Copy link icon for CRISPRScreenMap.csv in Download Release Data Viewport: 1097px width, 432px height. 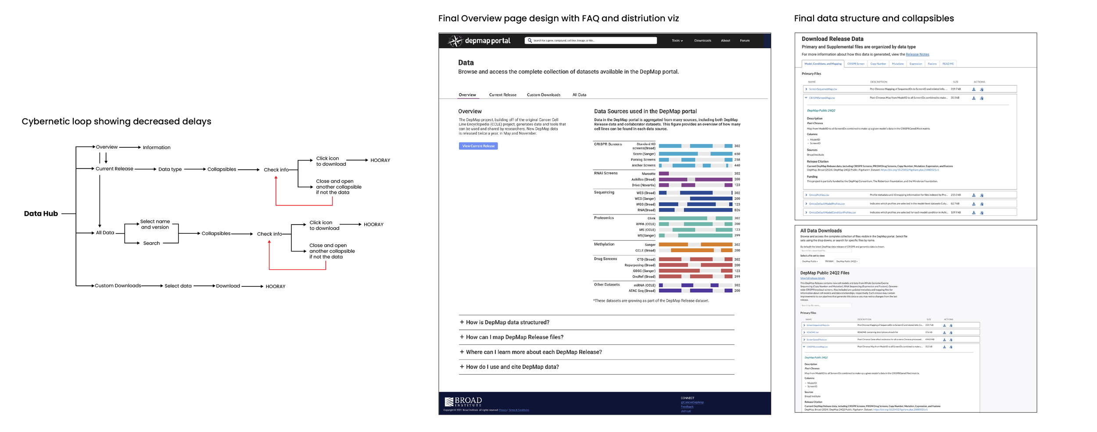[x=982, y=98]
